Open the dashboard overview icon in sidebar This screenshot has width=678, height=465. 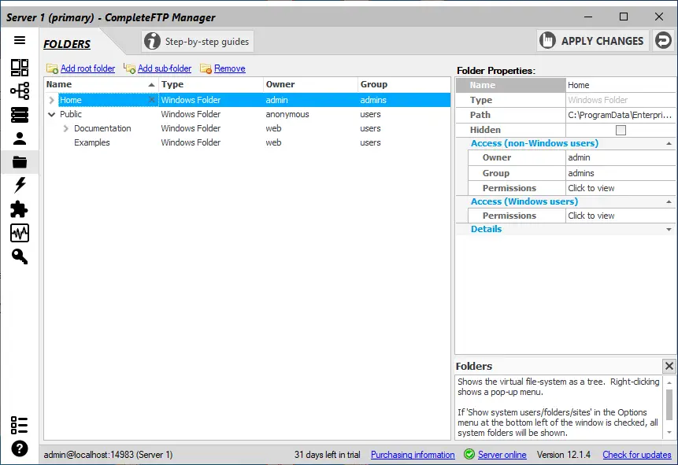tap(20, 68)
